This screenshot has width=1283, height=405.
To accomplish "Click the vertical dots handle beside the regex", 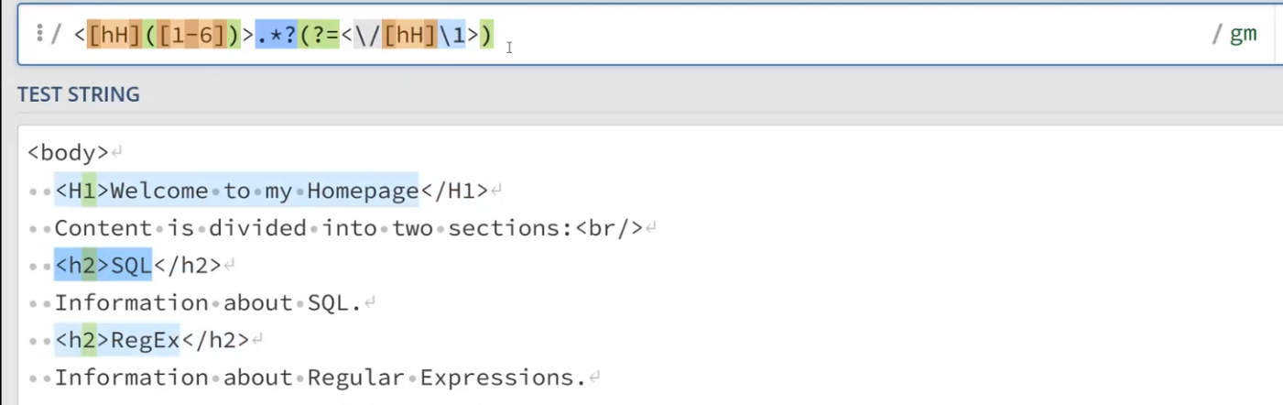I will 39,34.
